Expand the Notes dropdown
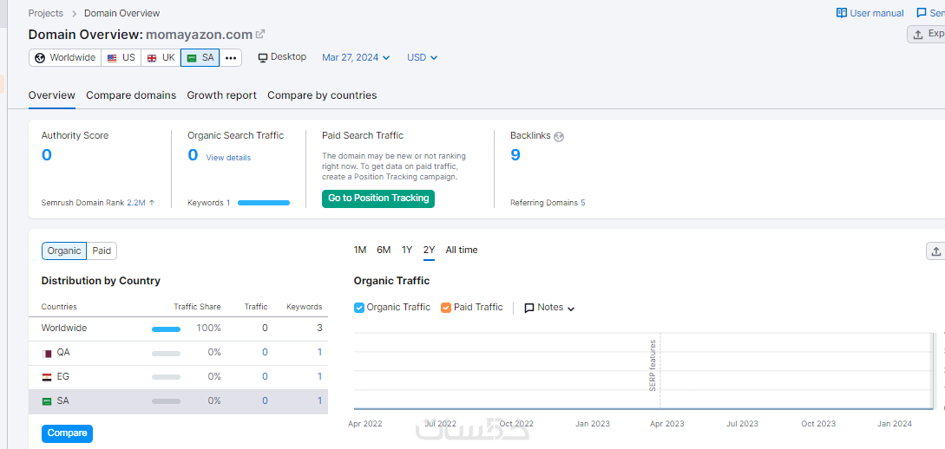Screen dimensions: 945x449 (550, 308)
